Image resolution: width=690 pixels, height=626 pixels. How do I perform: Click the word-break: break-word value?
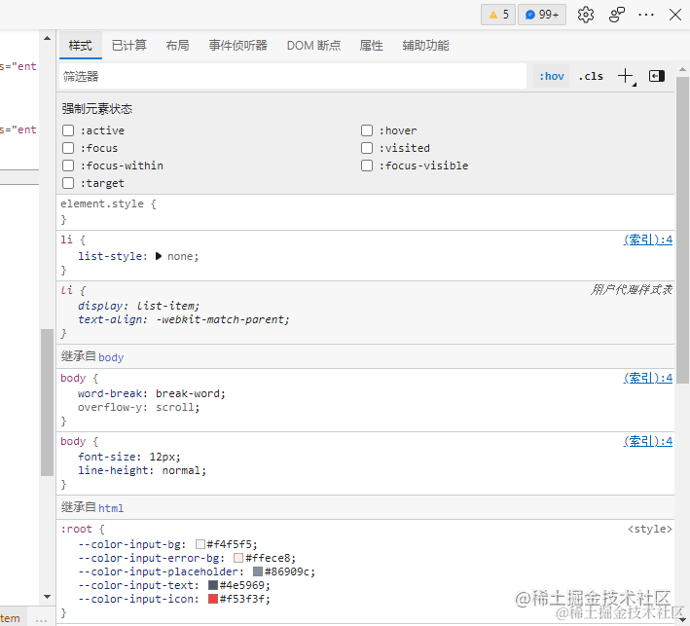pyautogui.click(x=188, y=393)
